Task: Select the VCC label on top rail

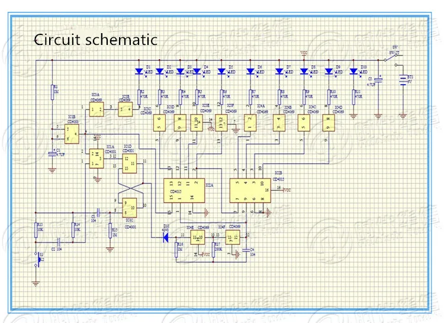Action: pos(304,53)
